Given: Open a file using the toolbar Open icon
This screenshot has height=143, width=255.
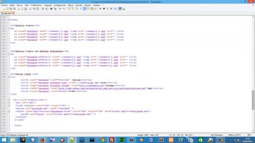Looking at the screenshot, I should point(7,9).
